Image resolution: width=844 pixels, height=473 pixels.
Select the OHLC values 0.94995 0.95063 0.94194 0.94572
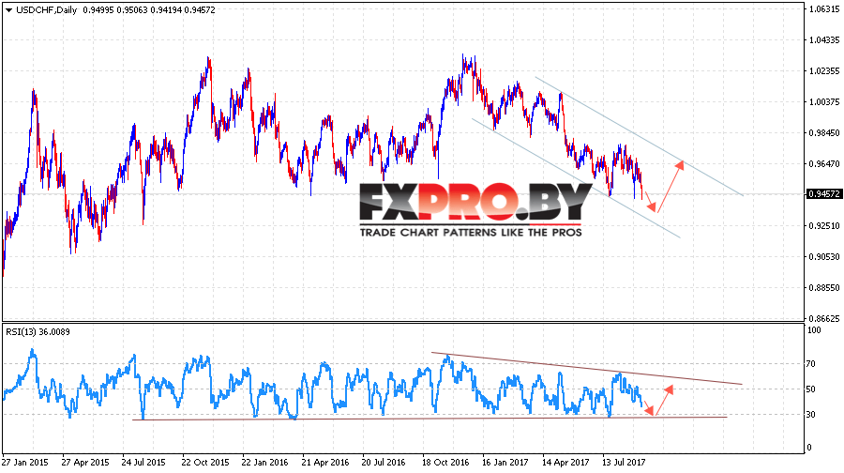click(149, 9)
